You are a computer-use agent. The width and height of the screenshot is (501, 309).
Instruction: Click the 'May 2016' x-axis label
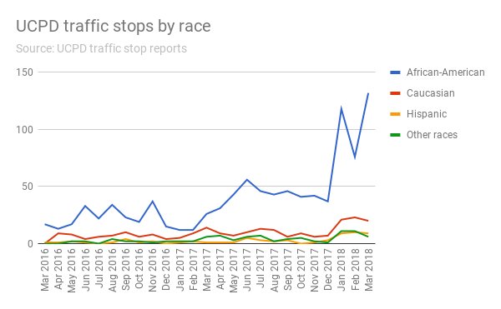tap(72, 270)
